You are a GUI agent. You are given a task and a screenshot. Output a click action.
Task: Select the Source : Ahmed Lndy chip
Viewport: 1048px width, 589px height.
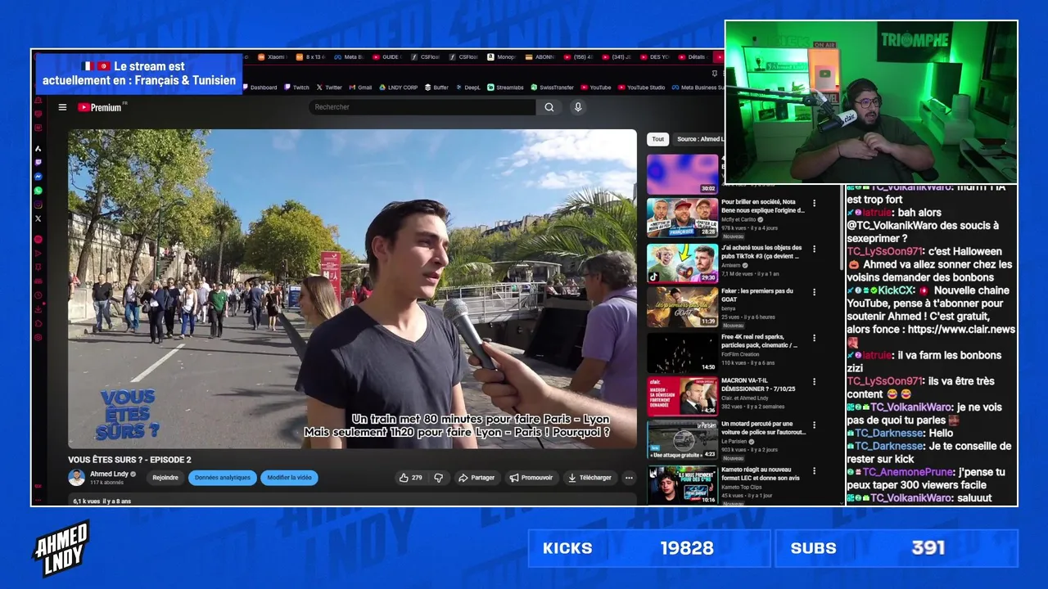698,139
